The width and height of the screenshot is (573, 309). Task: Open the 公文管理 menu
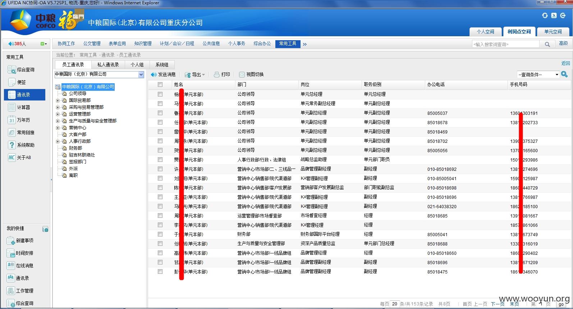pyautogui.click(x=92, y=43)
